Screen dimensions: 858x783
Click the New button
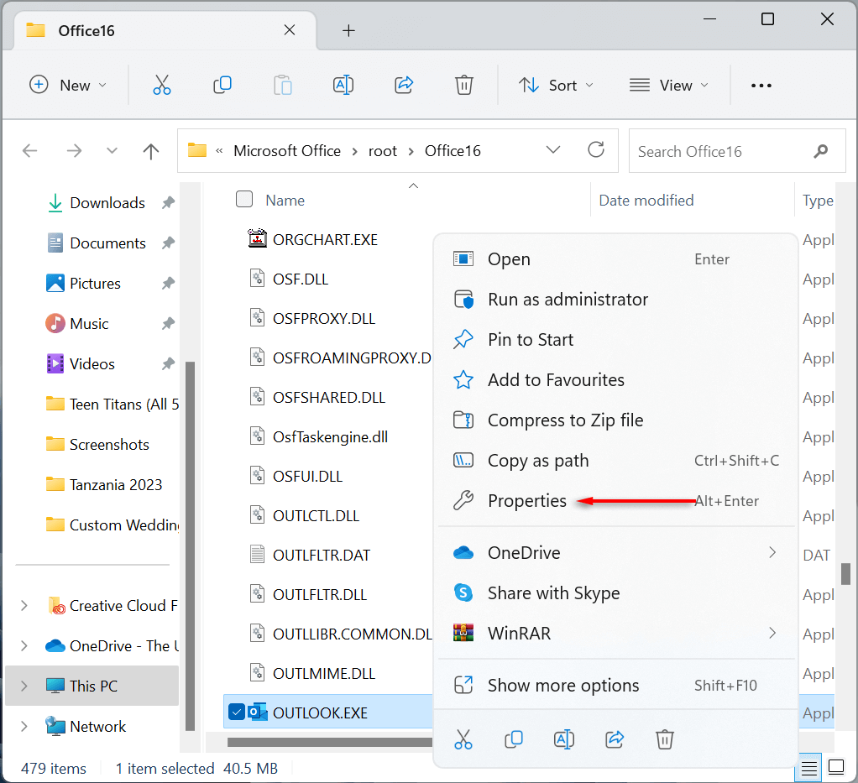pos(68,85)
